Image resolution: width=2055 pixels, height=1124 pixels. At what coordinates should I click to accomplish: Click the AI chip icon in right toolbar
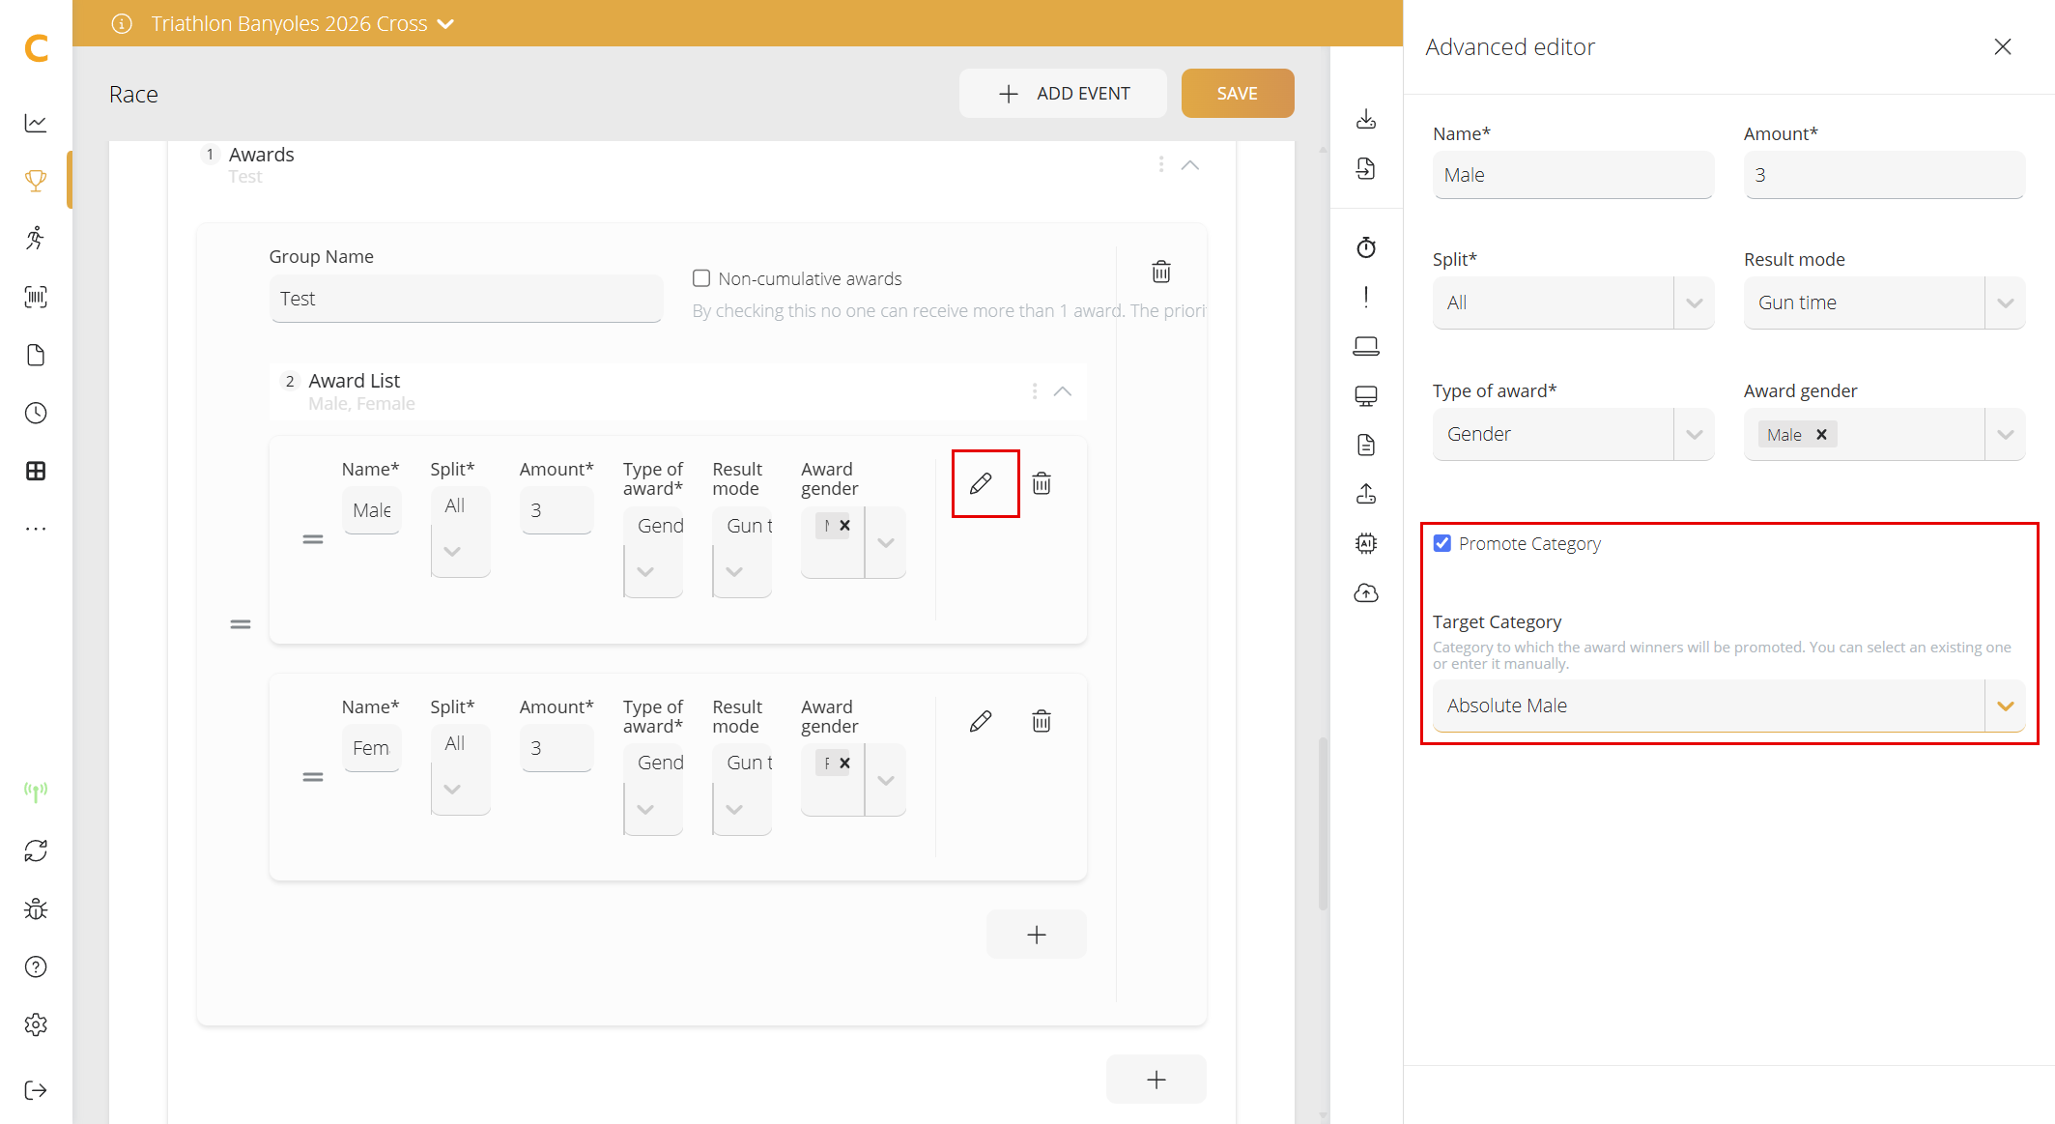[x=1366, y=543]
